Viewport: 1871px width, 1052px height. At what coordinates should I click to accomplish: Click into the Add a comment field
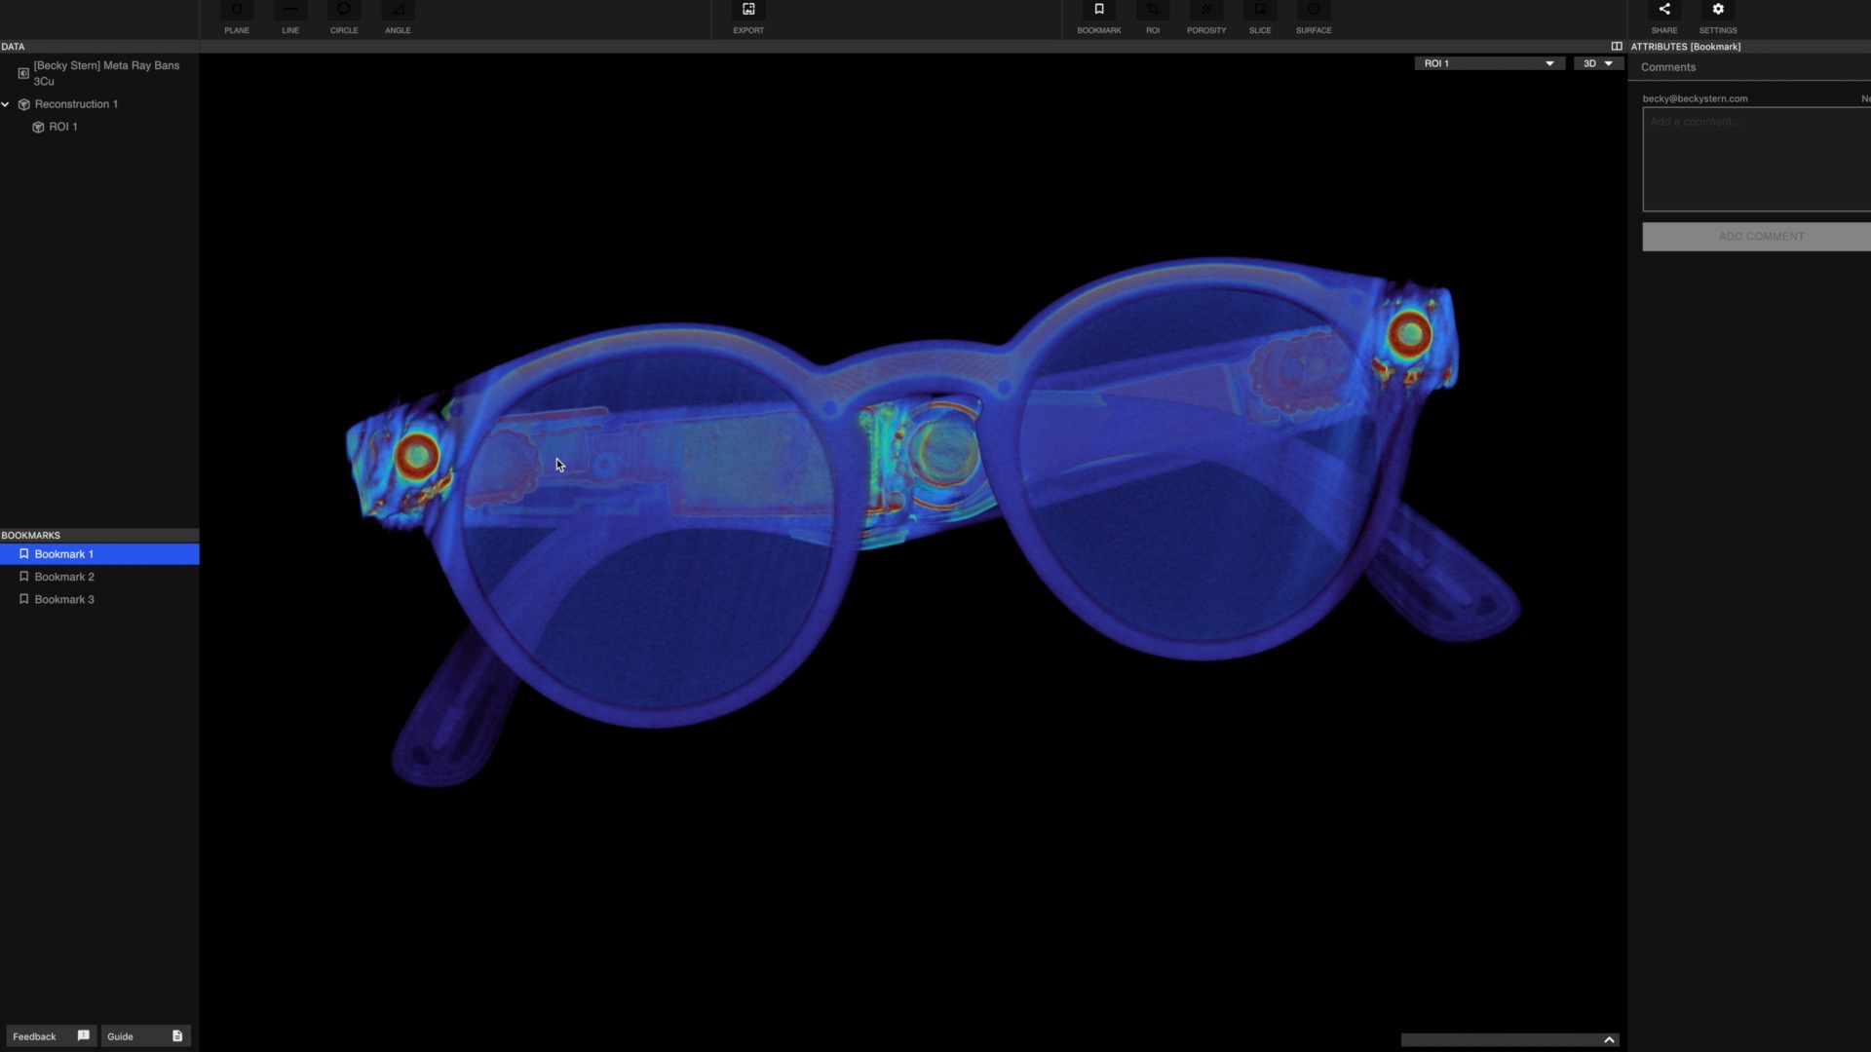(x=1756, y=159)
